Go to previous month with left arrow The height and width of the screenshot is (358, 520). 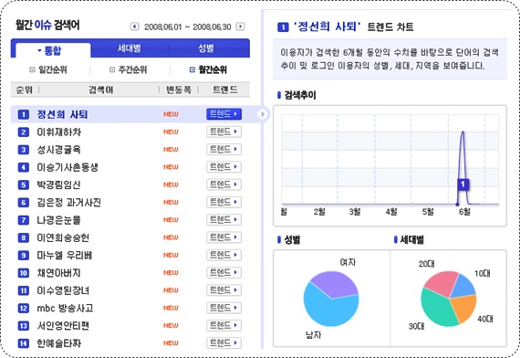click(x=134, y=26)
